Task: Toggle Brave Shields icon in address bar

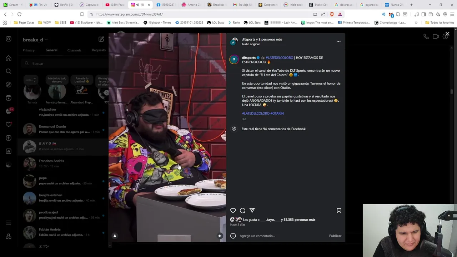Action: tap(332, 14)
